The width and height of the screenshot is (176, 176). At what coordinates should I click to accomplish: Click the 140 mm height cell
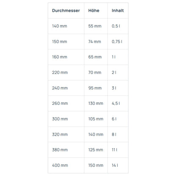click(x=96, y=135)
